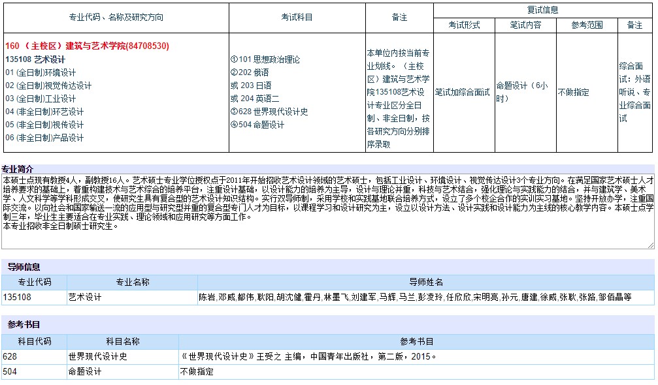Click the ①101 思想政治理论 exam subject
658x385 pixels.
tap(265, 59)
